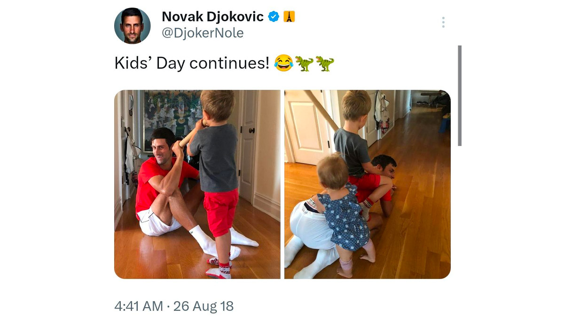Click the 26 Aug 18 tweet date

[x=204, y=307]
